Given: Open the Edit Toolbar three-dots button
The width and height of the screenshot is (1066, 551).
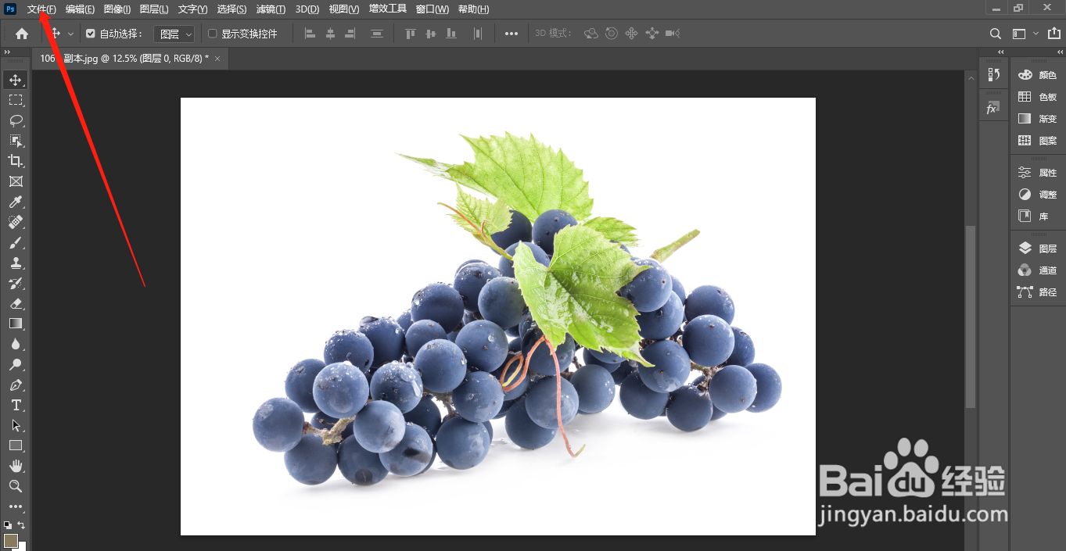Looking at the screenshot, I should click(x=16, y=506).
